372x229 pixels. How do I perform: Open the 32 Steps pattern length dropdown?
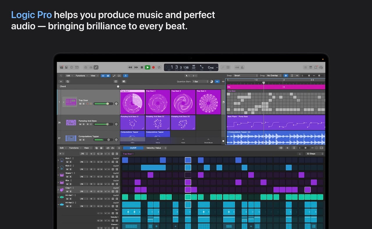coord(315,154)
